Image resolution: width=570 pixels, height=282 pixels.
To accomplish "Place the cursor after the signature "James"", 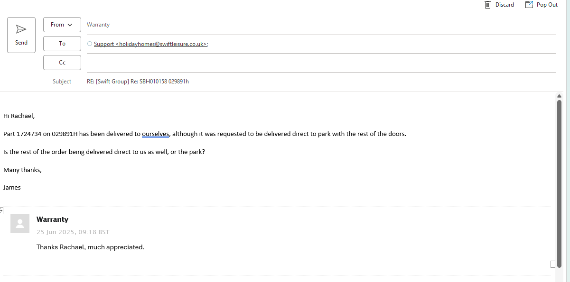I will pyautogui.click(x=21, y=188).
